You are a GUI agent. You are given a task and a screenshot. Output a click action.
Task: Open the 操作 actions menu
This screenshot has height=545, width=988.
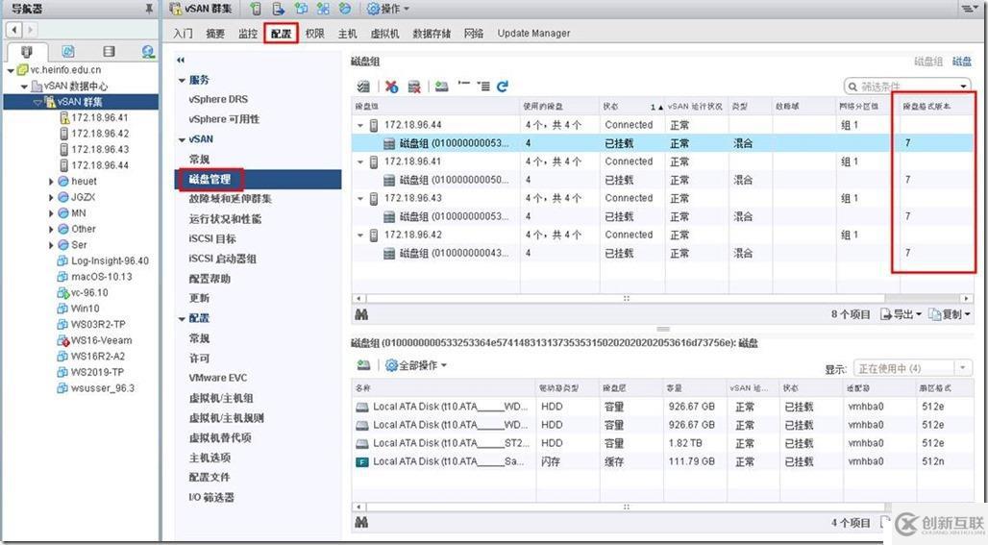tap(388, 9)
